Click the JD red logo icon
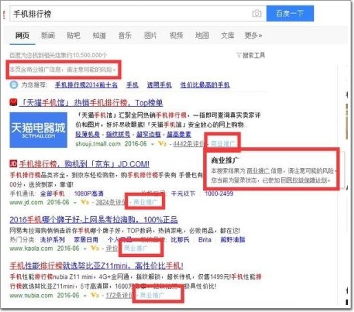Screen dimensions: 354x312 tap(13, 164)
